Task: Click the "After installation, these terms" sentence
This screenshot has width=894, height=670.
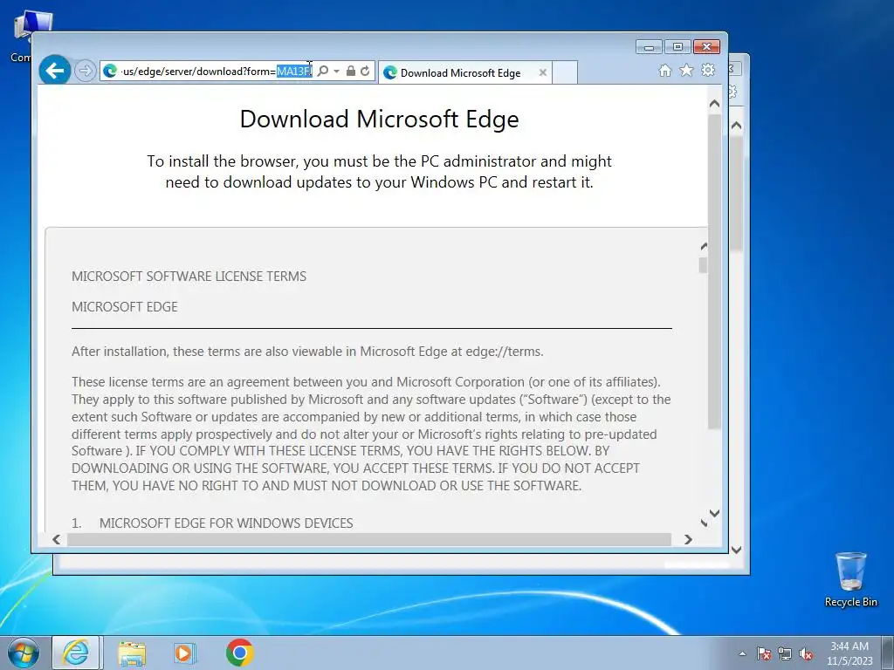Action: [x=307, y=352]
